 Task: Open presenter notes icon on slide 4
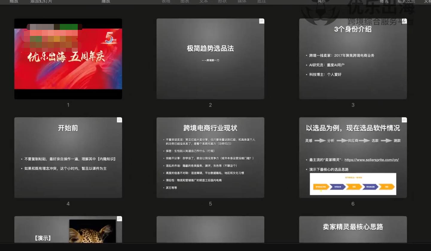119,120
